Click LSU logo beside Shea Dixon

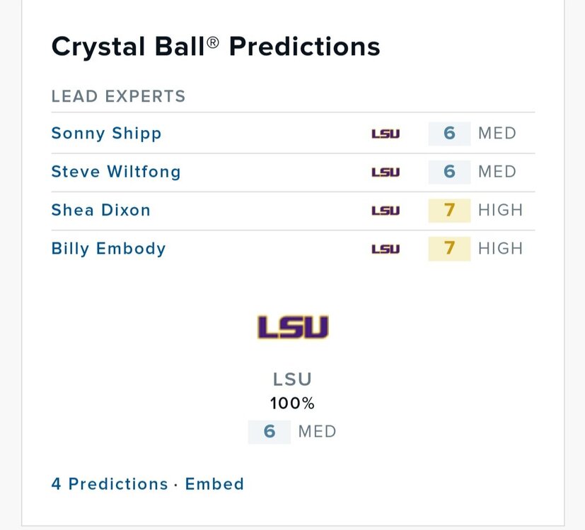pos(386,210)
